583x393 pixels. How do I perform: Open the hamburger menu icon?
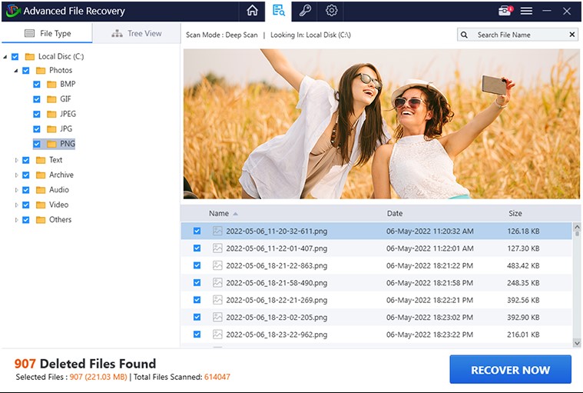526,11
